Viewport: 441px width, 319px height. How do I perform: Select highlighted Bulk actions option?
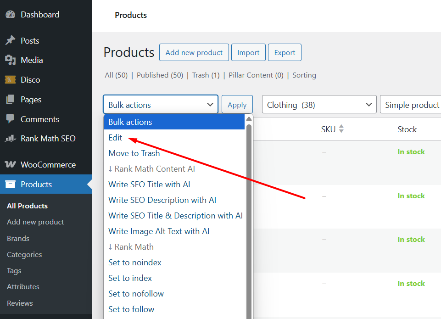click(174, 122)
